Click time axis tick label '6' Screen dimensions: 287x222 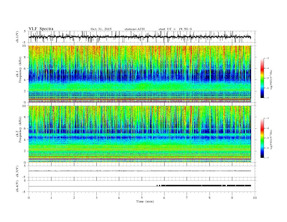164,198
